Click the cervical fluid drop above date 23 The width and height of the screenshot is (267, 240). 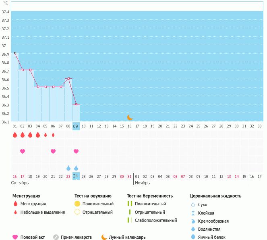[68, 168]
